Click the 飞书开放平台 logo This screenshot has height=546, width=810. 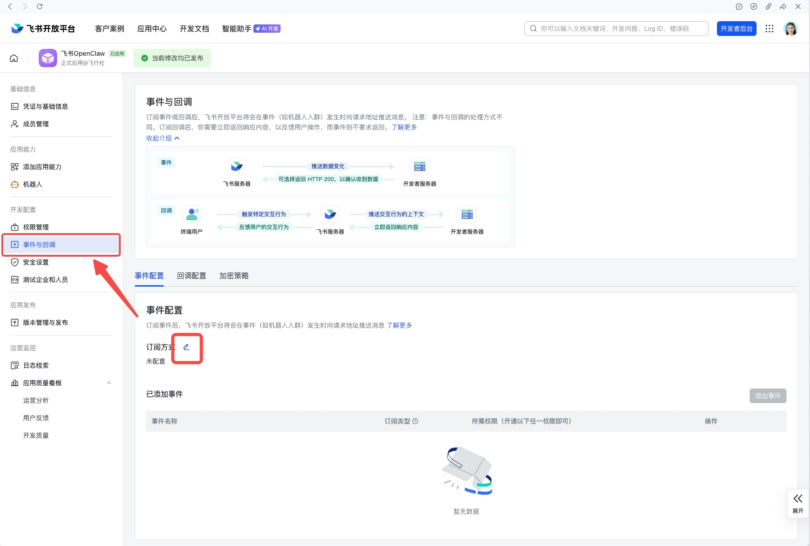[43, 28]
